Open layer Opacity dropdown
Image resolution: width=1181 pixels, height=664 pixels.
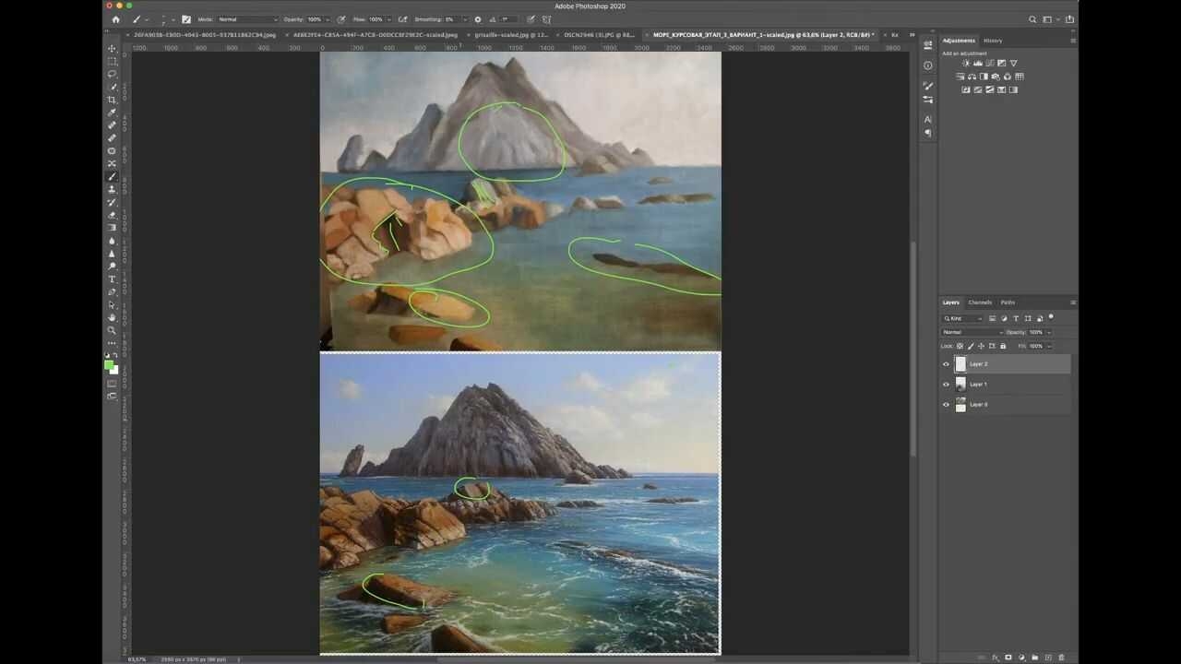tap(1048, 332)
